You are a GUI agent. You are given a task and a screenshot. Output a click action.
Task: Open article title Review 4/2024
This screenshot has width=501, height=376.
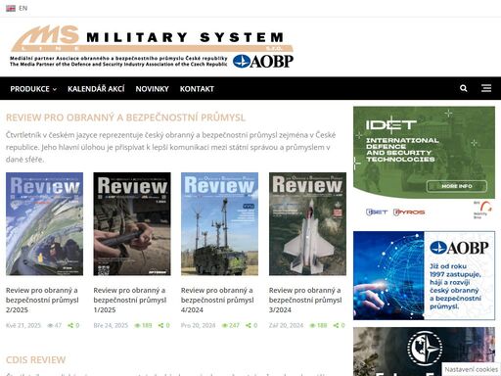217,300
